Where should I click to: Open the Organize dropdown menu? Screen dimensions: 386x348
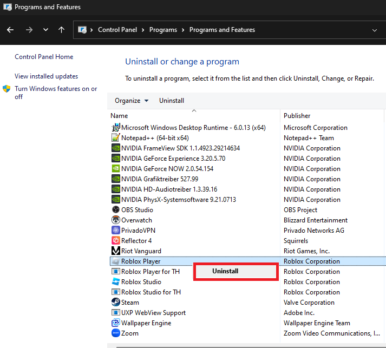pos(131,101)
